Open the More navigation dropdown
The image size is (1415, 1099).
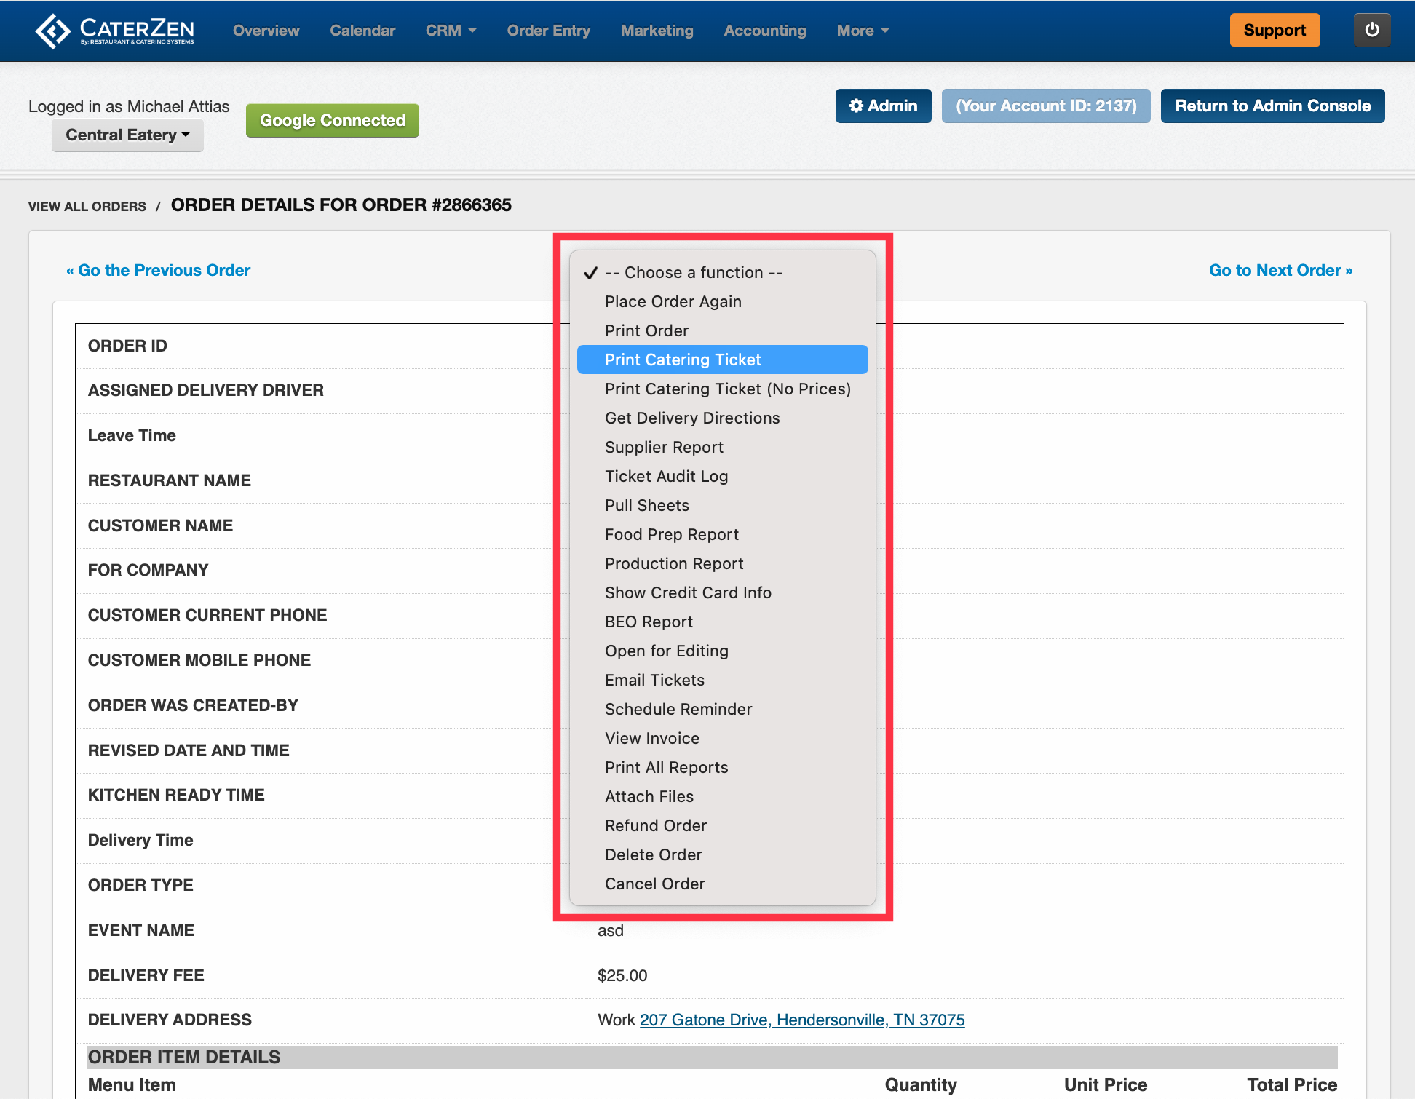click(862, 31)
